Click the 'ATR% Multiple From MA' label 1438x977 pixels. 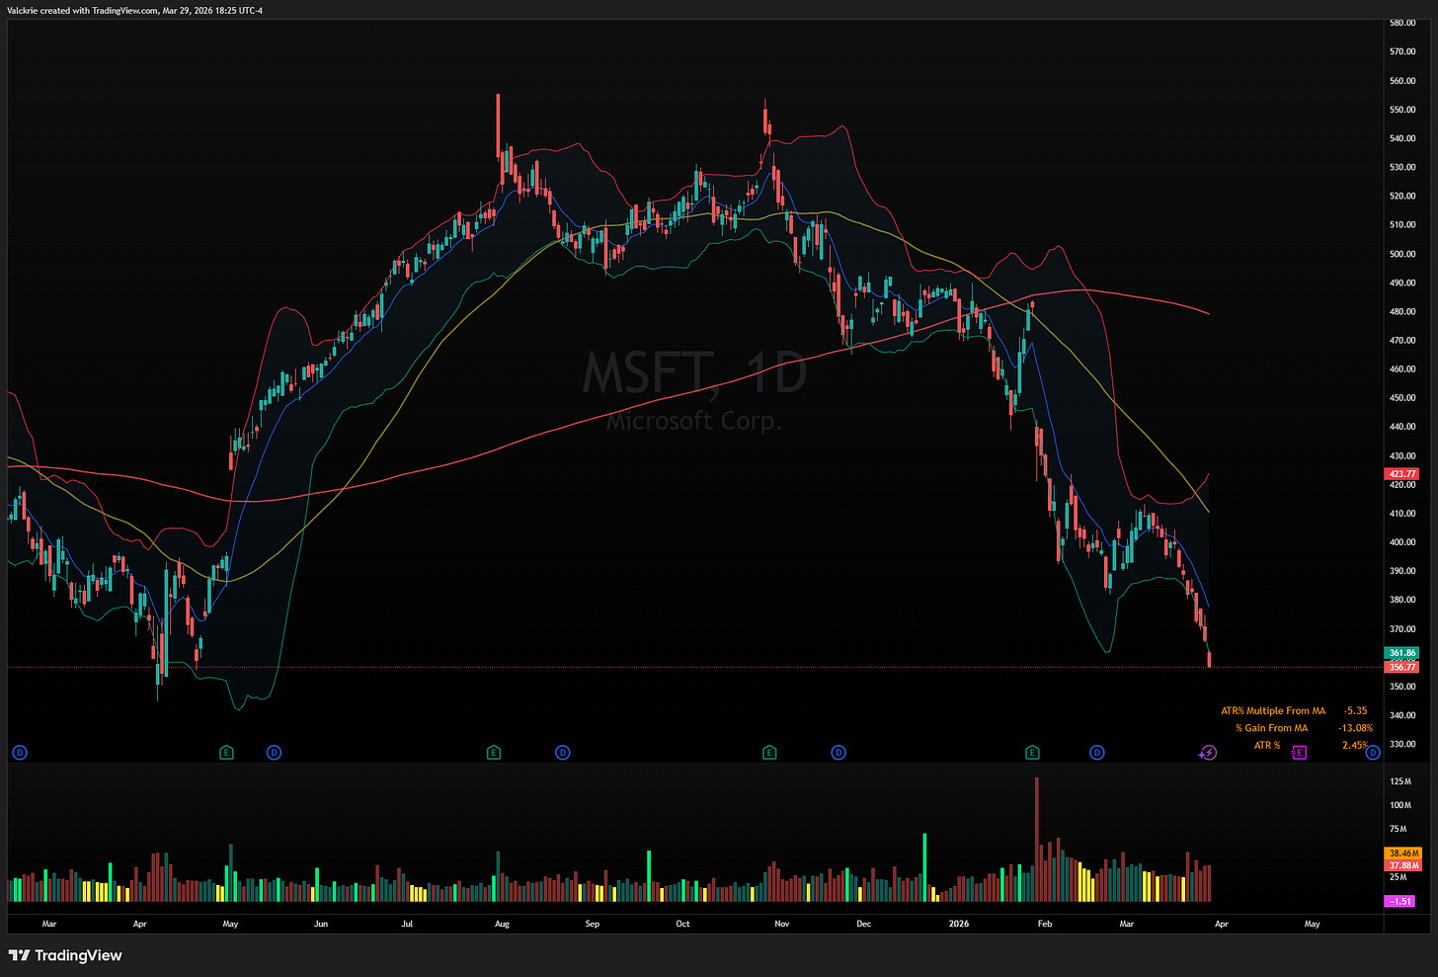coord(1273,710)
